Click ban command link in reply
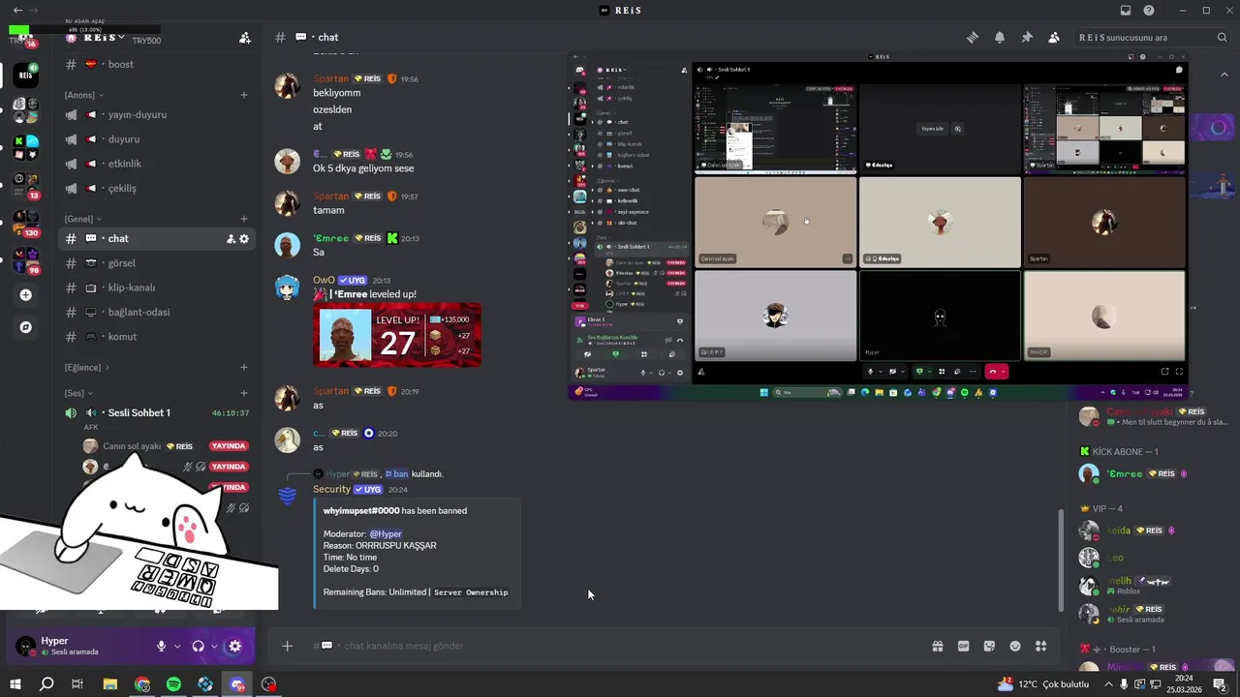 pos(397,474)
